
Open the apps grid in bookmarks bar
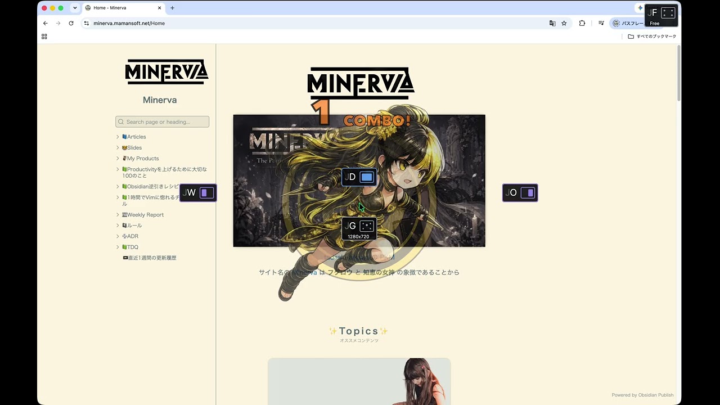tap(44, 37)
